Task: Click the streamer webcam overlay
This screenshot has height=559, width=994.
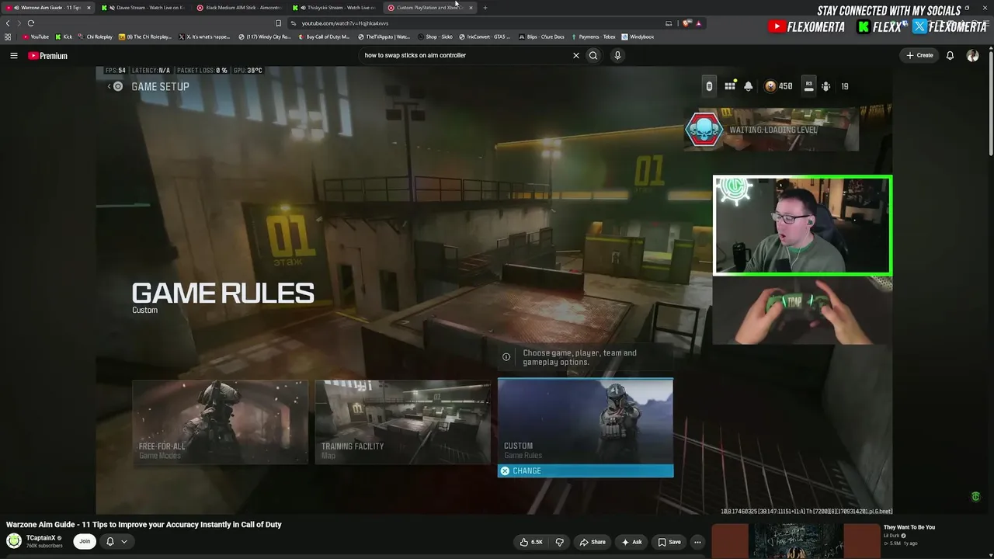Action: (802, 225)
